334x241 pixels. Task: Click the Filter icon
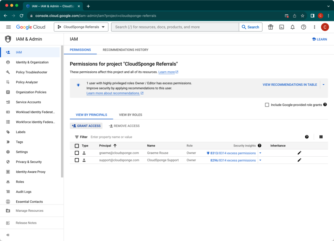pos(77,137)
